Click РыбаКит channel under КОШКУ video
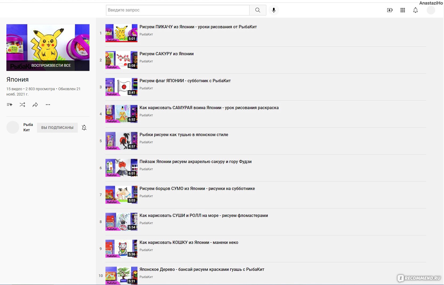The height and width of the screenshot is (285, 444). 146,250
